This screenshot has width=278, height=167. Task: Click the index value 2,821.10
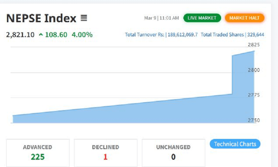coord(20,35)
